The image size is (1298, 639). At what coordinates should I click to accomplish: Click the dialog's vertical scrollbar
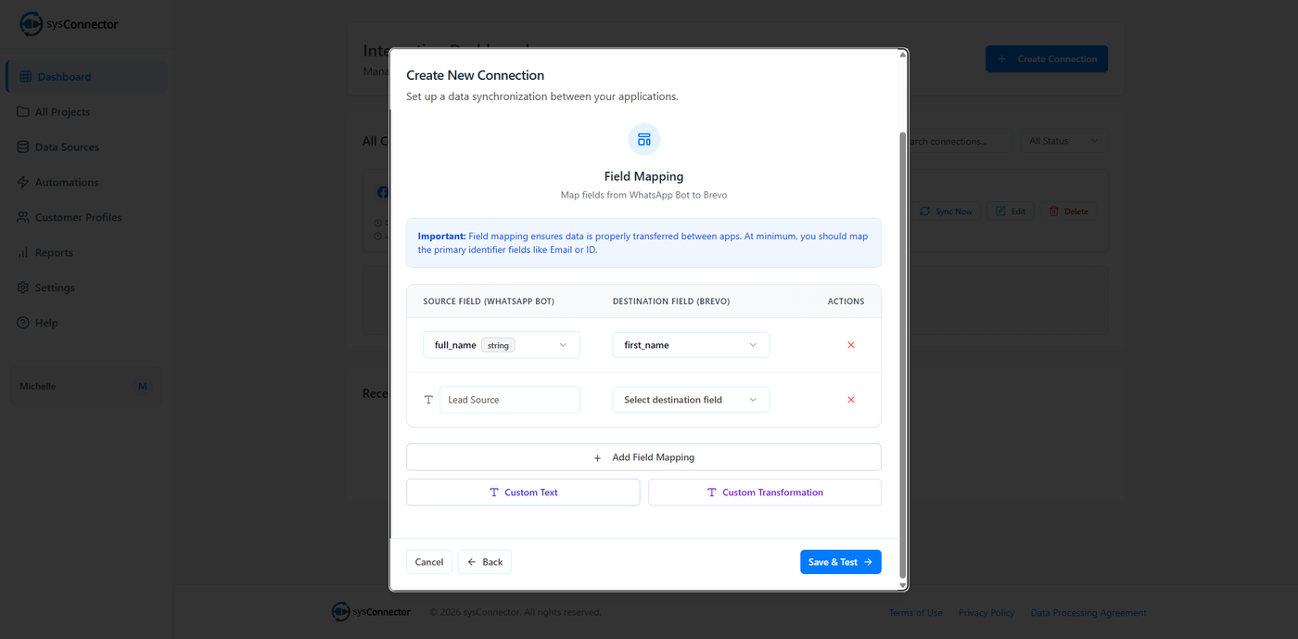coord(903,352)
